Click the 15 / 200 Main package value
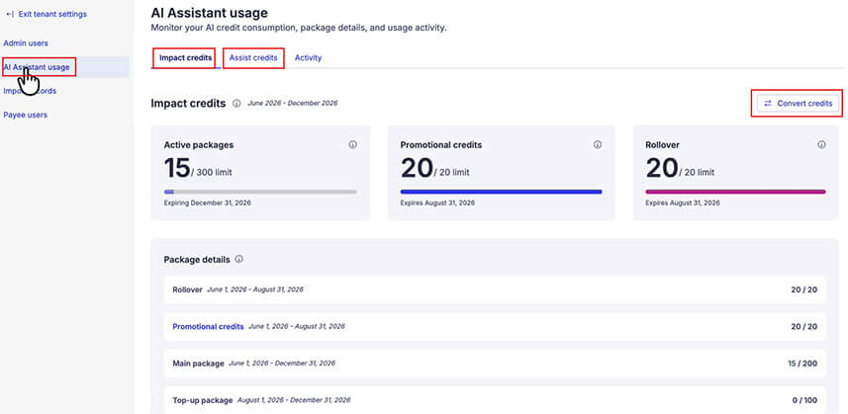The image size is (848, 414). pos(802,364)
